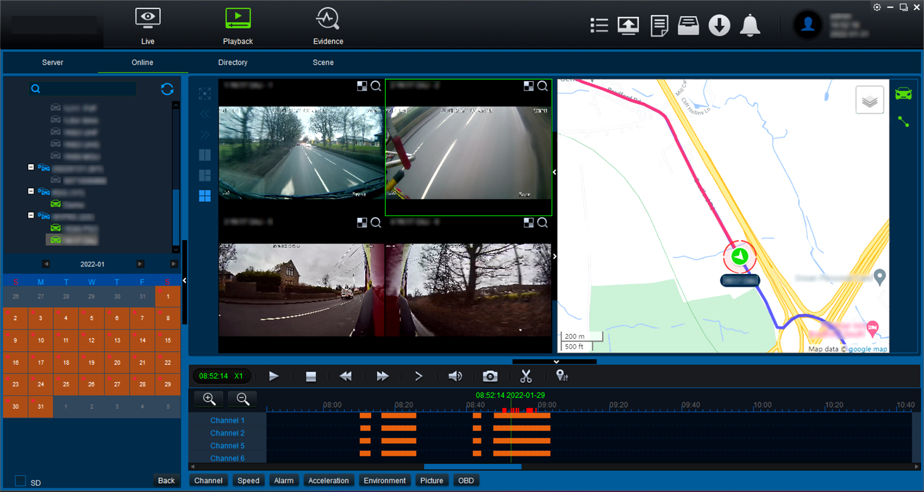Zoom in on the timeline with magnifier icon
This screenshot has width=924, height=492.
(208, 399)
